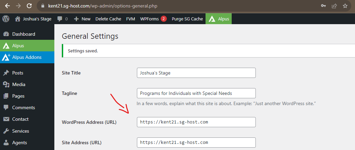Open Posts in the sidebar
Viewport: 355px width, 150px height.
click(18, 73)
